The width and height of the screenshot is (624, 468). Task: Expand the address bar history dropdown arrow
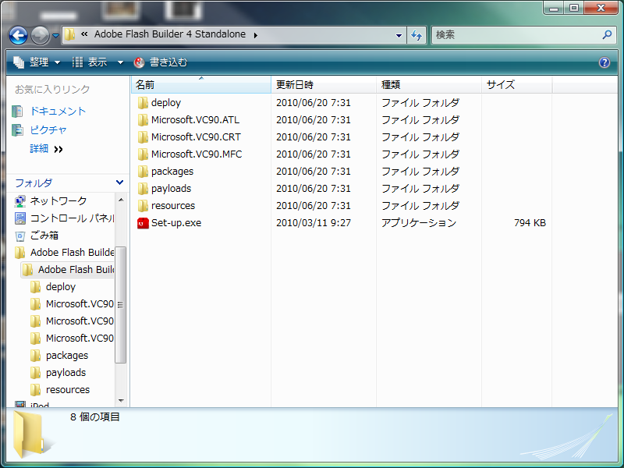[x=399, y=36]
